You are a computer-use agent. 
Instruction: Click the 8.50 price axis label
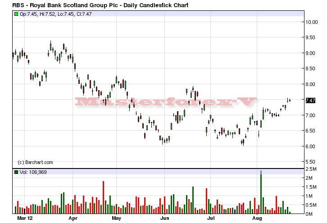click(310, 68)
